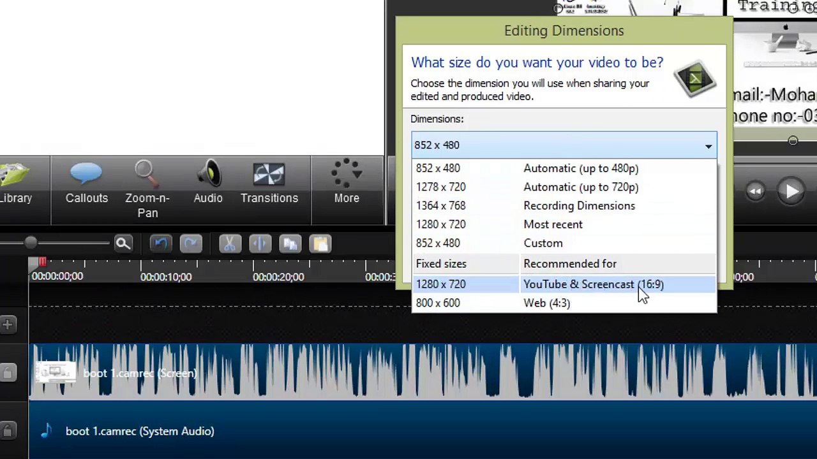This screenshot has height=459, width=817.
Task: Toggle lock on the System Audio track
Action: [x=8, y=430]
